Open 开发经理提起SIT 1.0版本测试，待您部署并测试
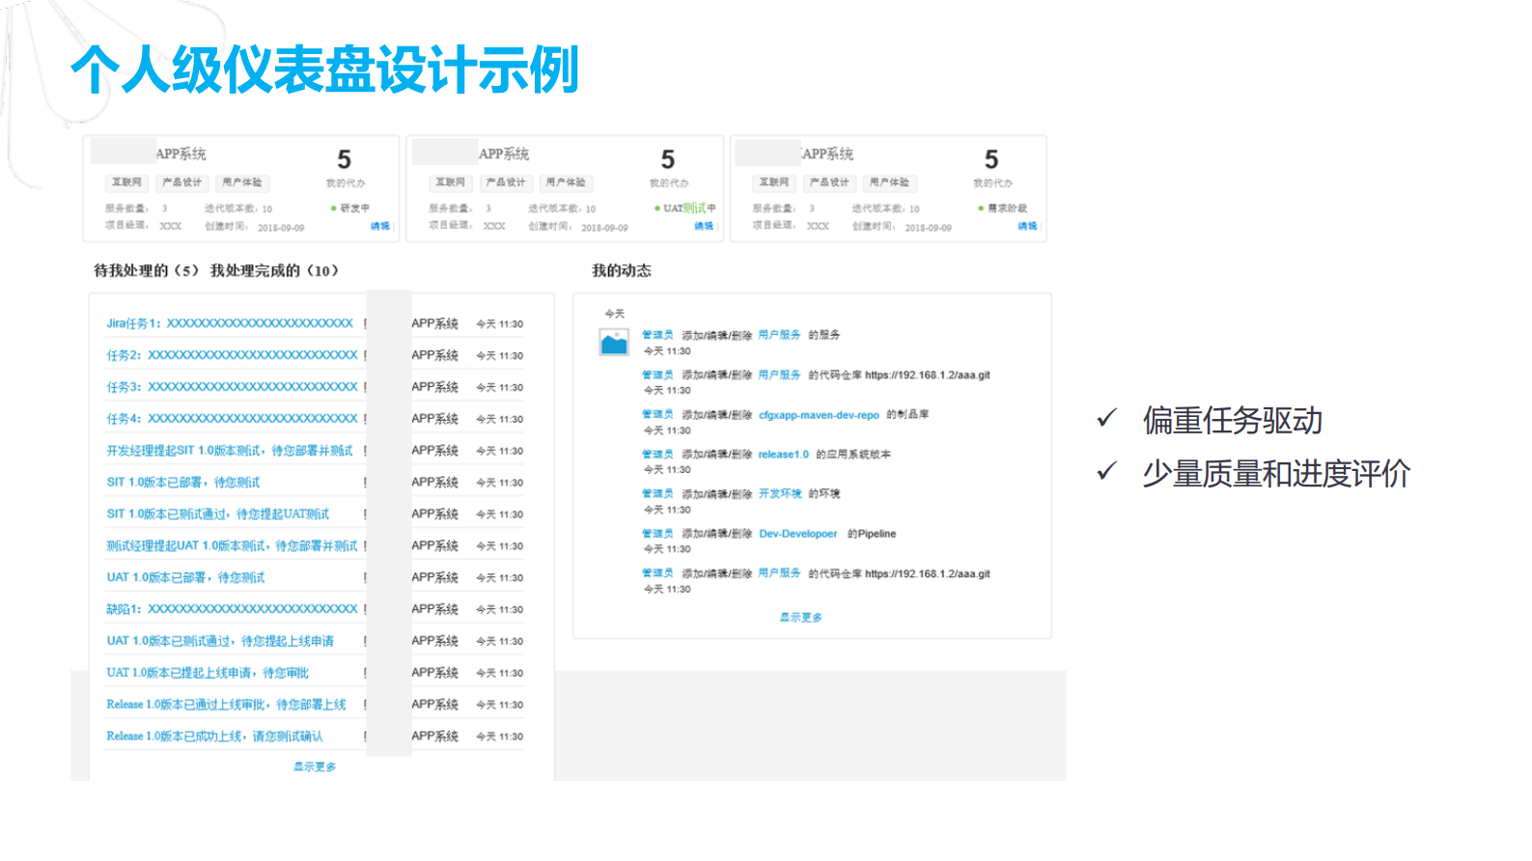 (230, 451)
